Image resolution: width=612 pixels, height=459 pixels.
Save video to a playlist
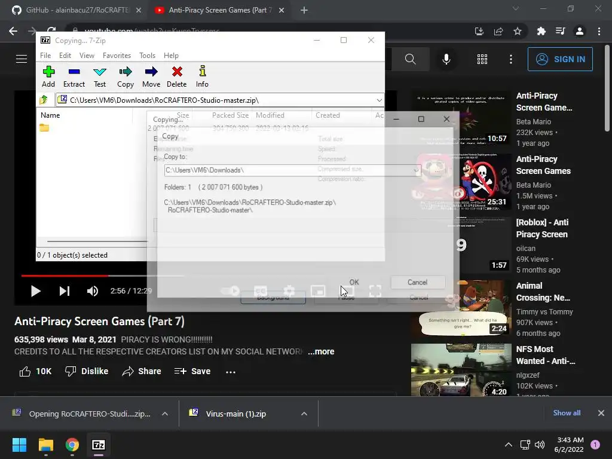192,371
